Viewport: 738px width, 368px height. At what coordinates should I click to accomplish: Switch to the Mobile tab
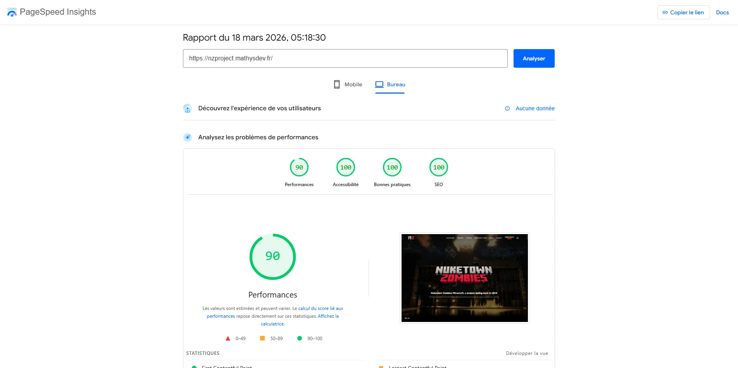point(347,84)
